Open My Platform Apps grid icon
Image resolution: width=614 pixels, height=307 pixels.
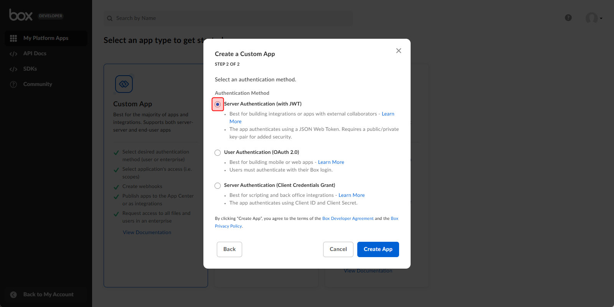[x=13, y=38]
